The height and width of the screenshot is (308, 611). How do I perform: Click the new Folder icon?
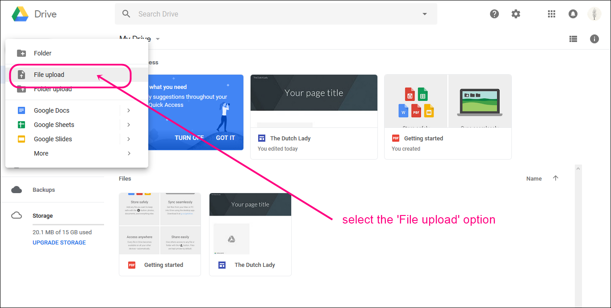pos(21,53)
